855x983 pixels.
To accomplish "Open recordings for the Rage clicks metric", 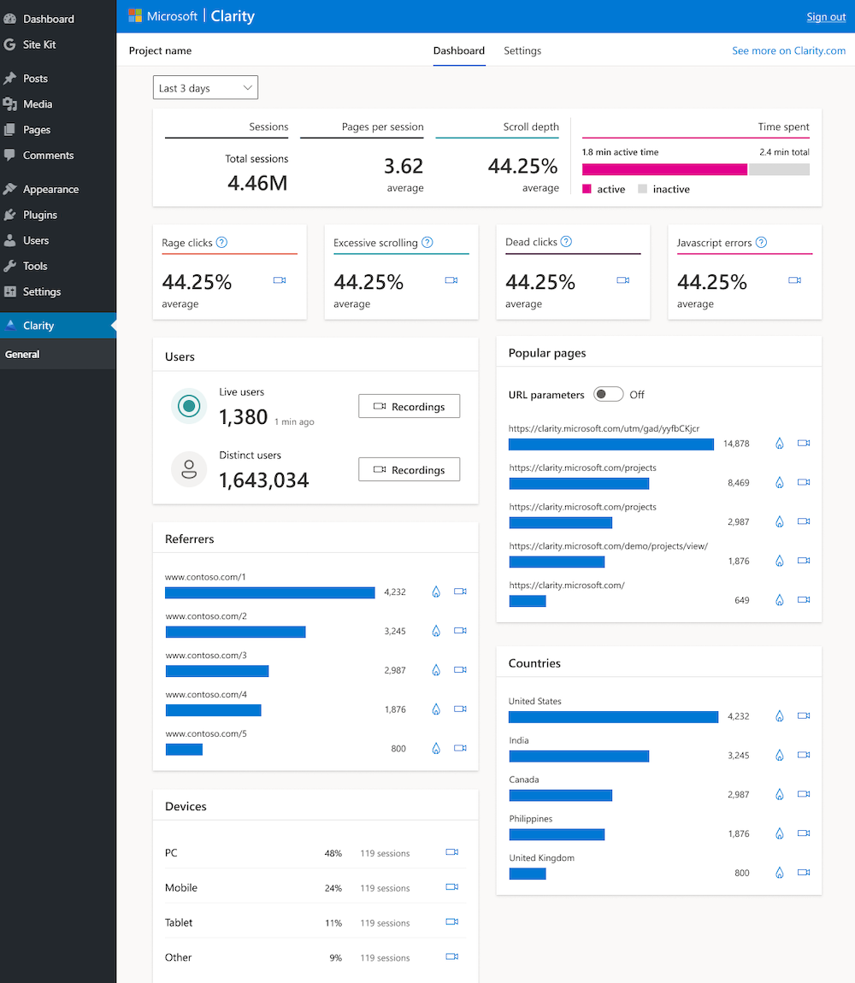I will (280, 280).
